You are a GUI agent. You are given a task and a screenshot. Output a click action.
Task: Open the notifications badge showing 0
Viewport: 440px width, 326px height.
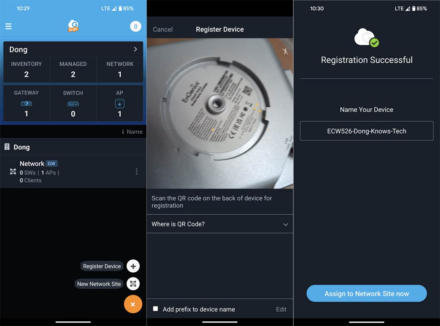[x=135, y=26]
